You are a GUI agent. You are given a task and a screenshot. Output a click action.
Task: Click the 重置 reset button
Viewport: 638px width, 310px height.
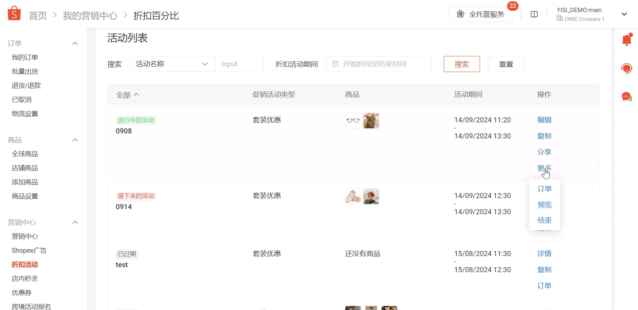click(506, 64)
